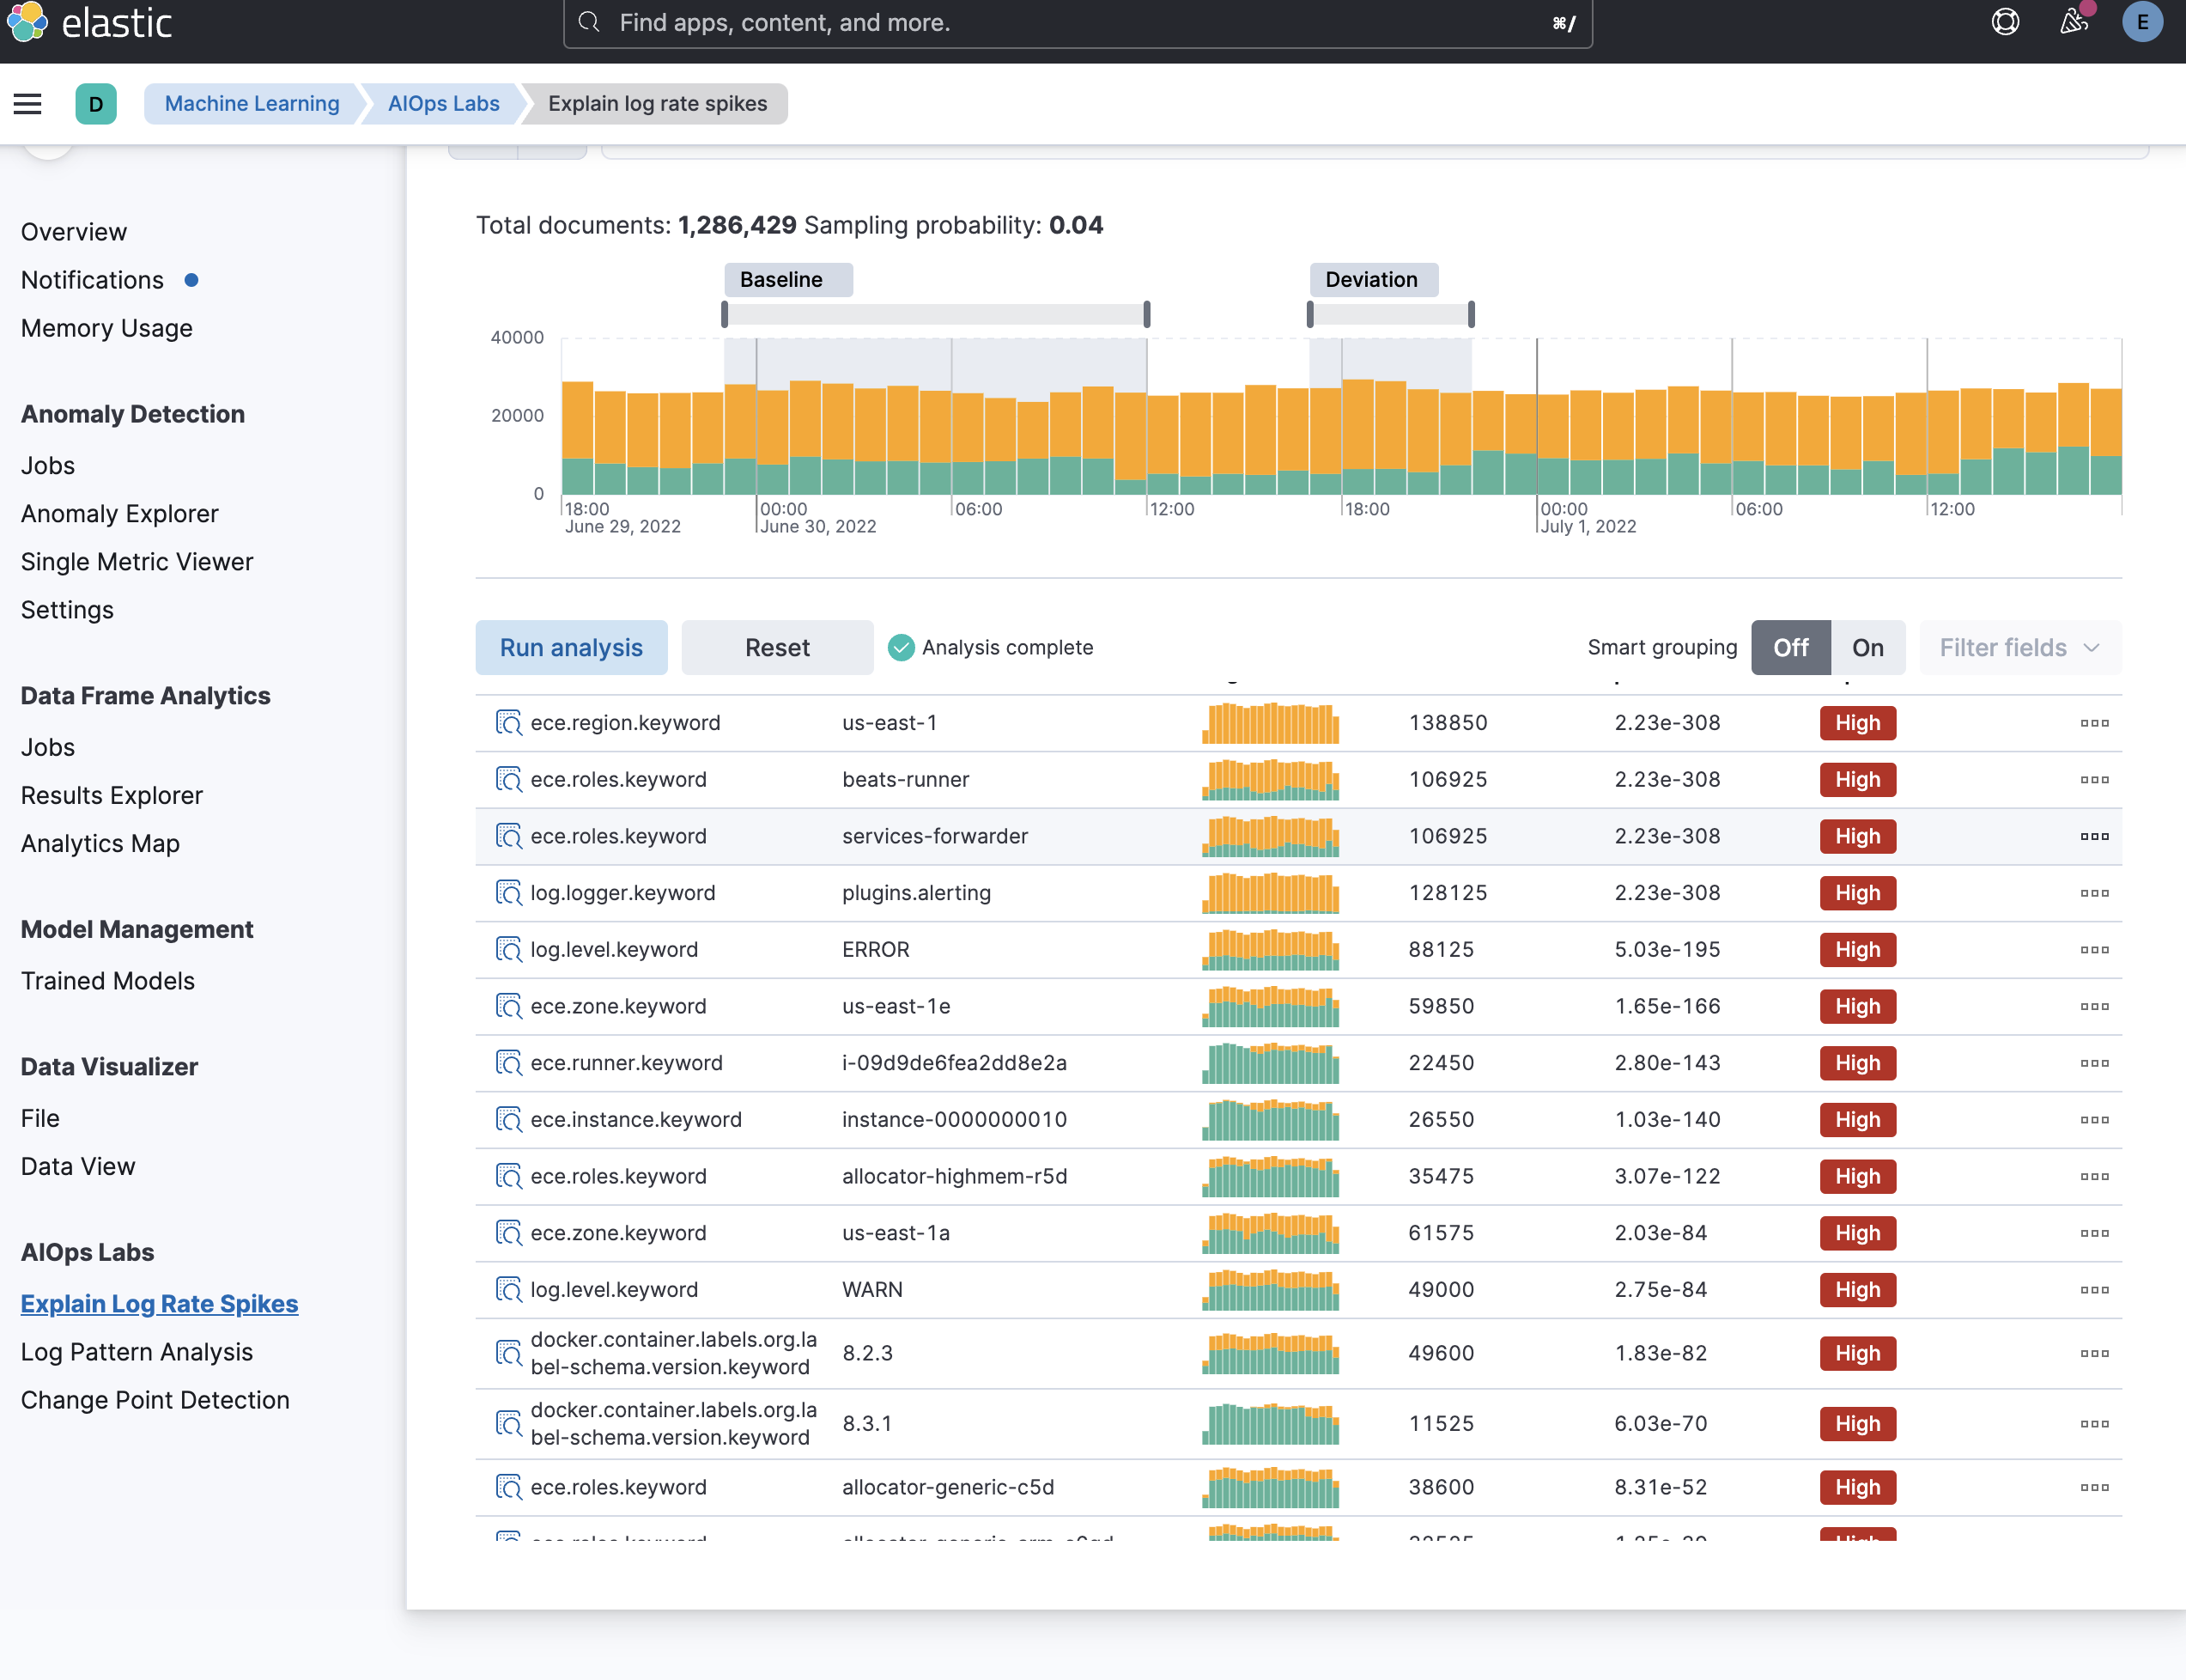Open Discover icon for us-east-1a row
The image size is (2186, 1680).
pyautogui.click(x=509, y=1232)
